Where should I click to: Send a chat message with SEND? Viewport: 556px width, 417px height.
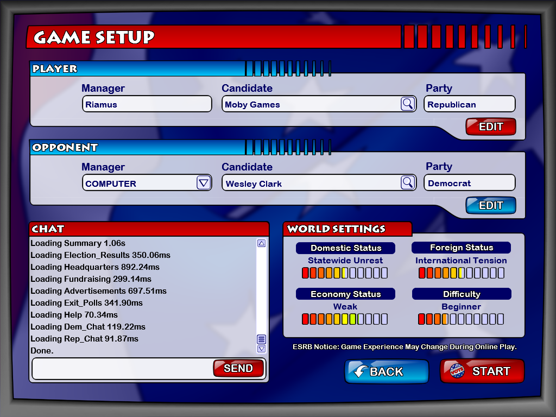point(239,368)
